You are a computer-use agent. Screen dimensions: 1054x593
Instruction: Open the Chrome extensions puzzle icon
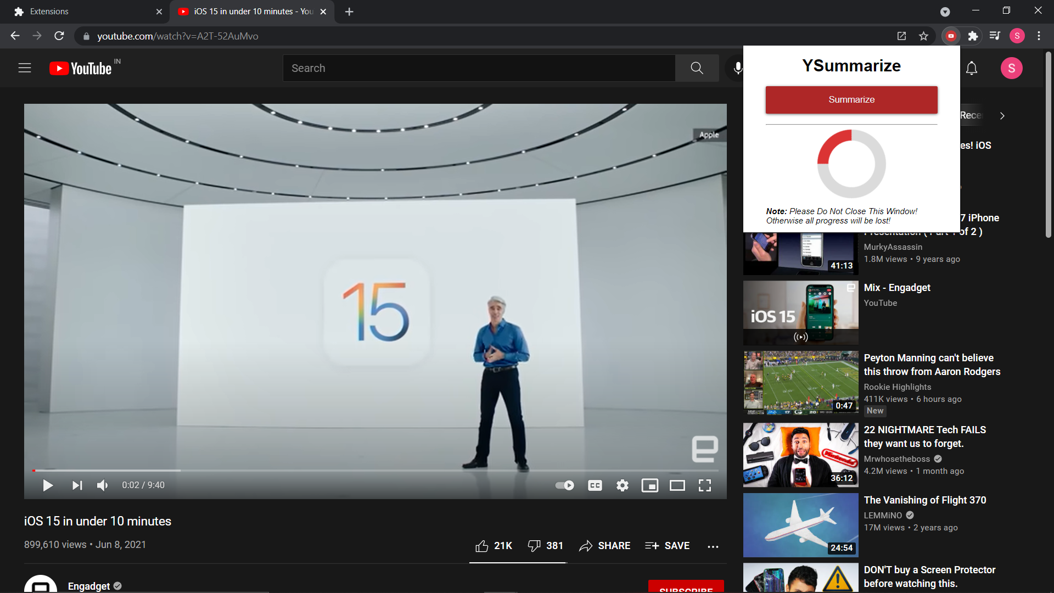[973, 36]
